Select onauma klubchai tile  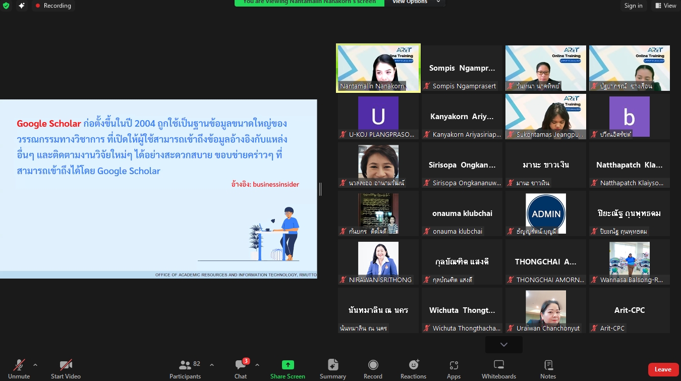click(x=462, y=213)
